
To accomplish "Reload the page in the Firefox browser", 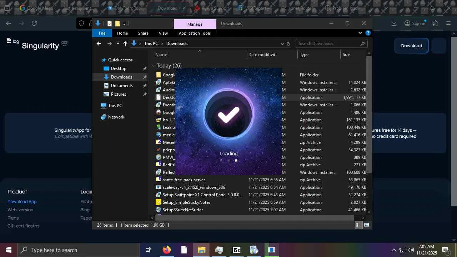I will pos(34,23).
